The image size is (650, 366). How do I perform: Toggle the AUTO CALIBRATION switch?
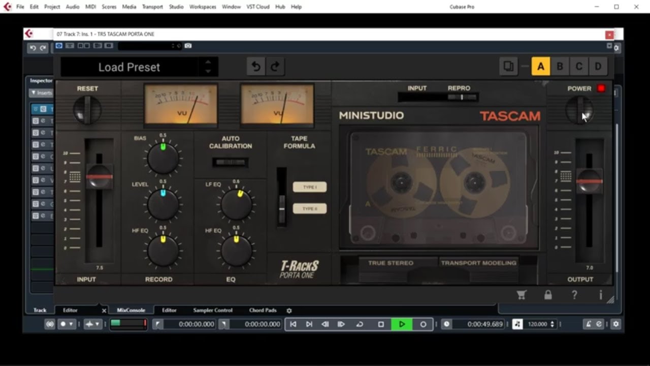[230, 163]
